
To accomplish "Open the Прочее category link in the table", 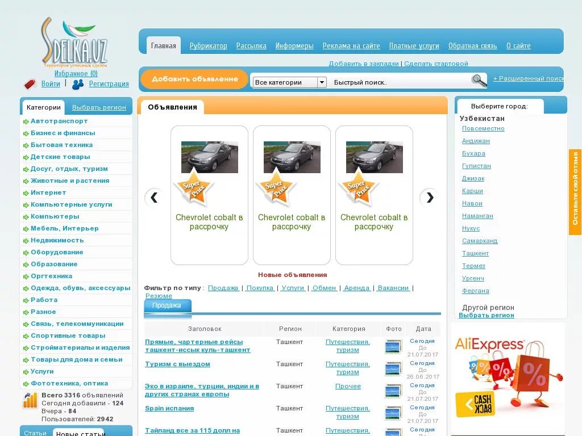I will pos(348,386).
